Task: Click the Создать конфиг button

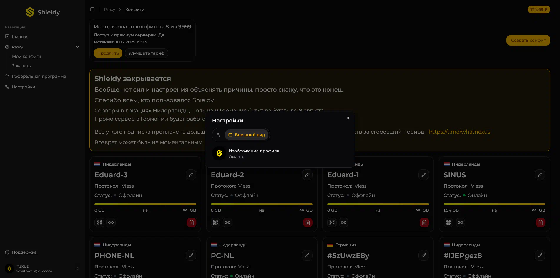Action: click(528, 40)
